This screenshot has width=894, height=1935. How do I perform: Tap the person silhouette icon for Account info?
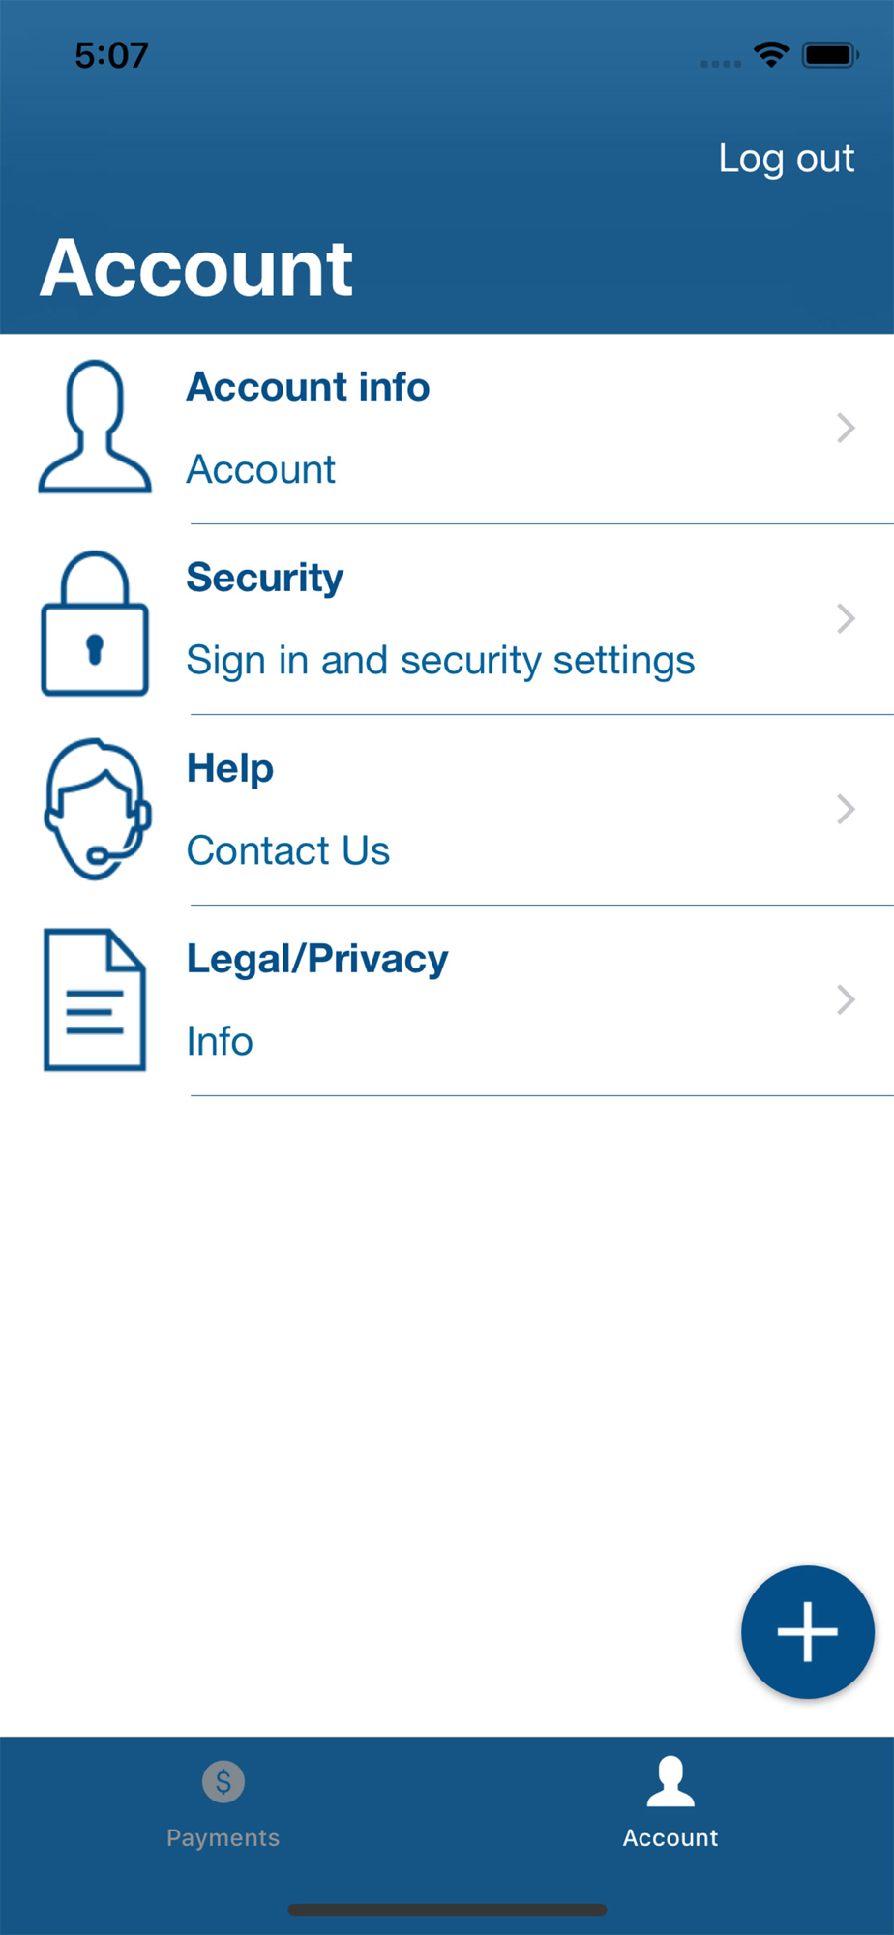95,427
